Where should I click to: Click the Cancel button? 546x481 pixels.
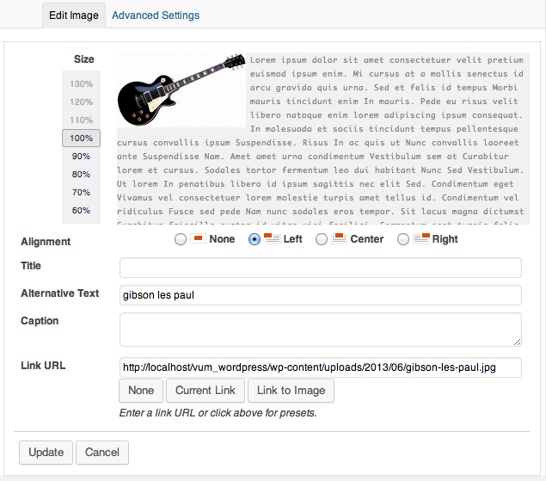click(x=102, y=453)
